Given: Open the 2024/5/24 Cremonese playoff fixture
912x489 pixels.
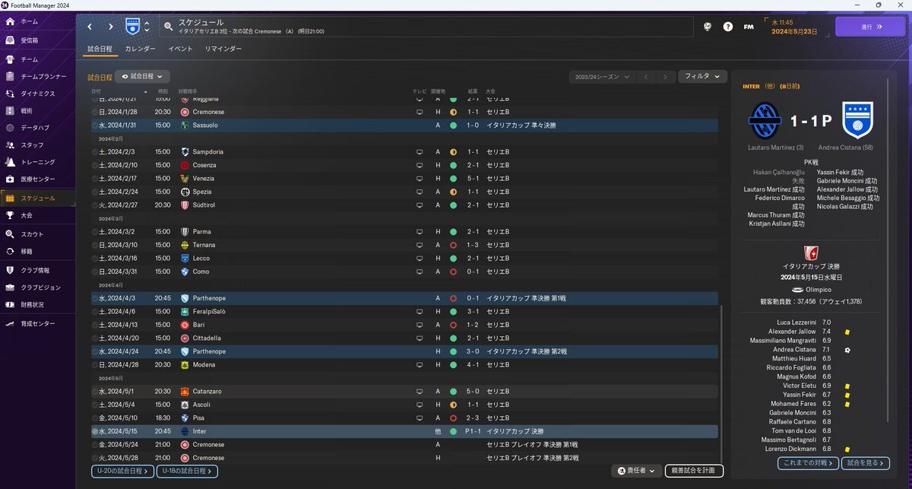Looking at the screenshot, I should 404,444.
